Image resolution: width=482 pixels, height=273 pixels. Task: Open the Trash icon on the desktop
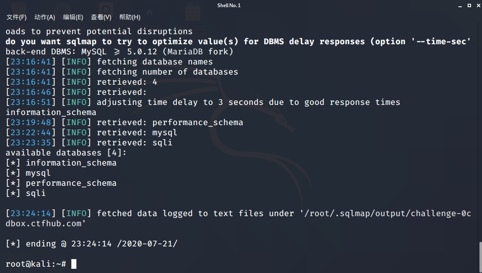(19, 6)
